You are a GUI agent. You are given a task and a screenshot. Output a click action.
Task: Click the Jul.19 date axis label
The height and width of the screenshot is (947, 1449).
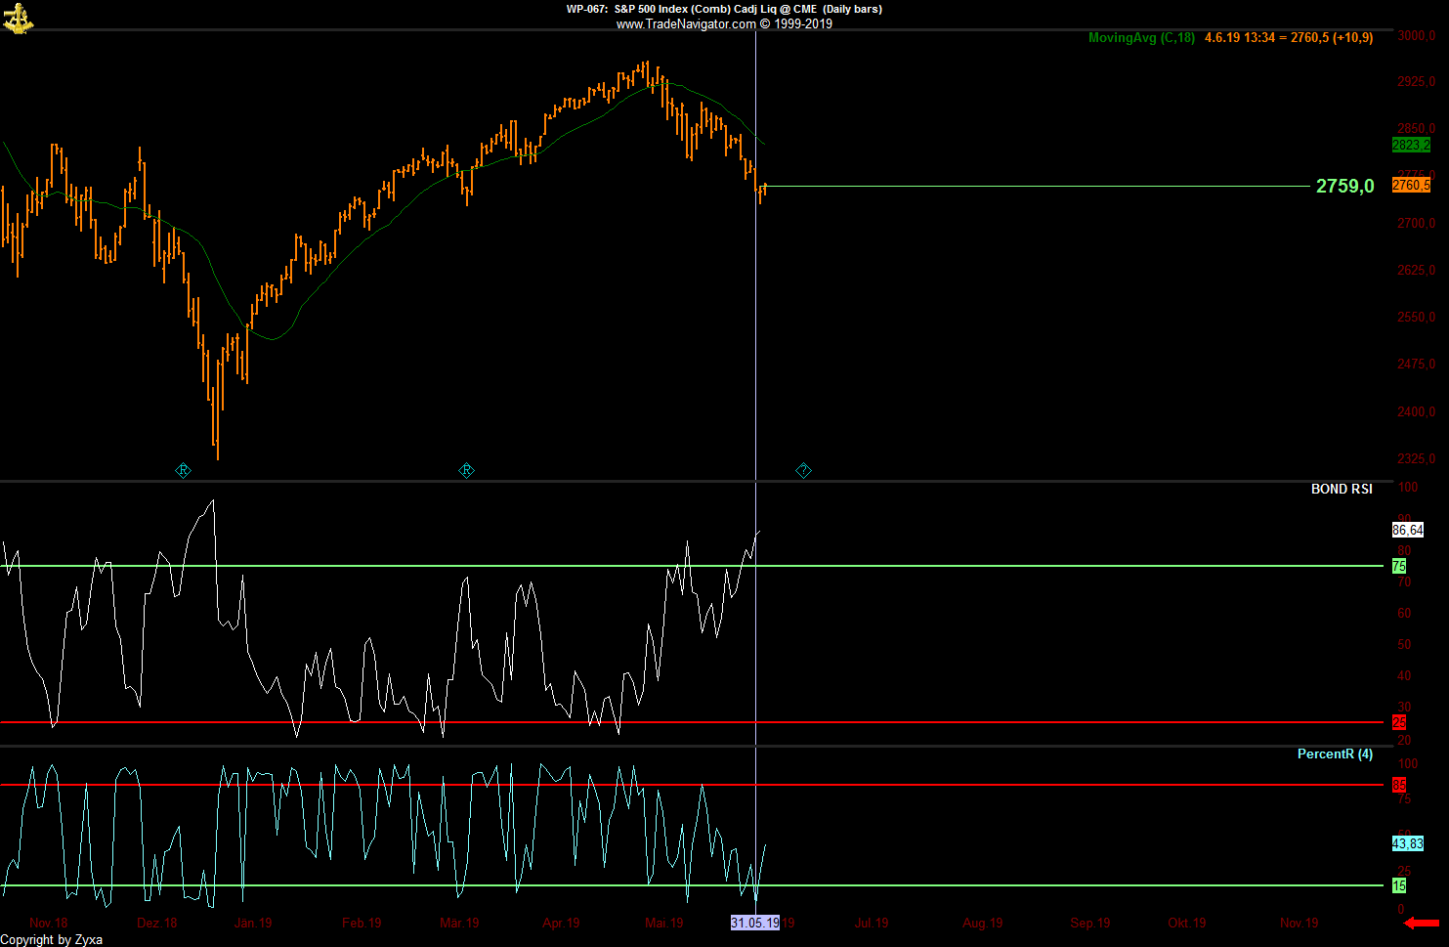point(872,923)
